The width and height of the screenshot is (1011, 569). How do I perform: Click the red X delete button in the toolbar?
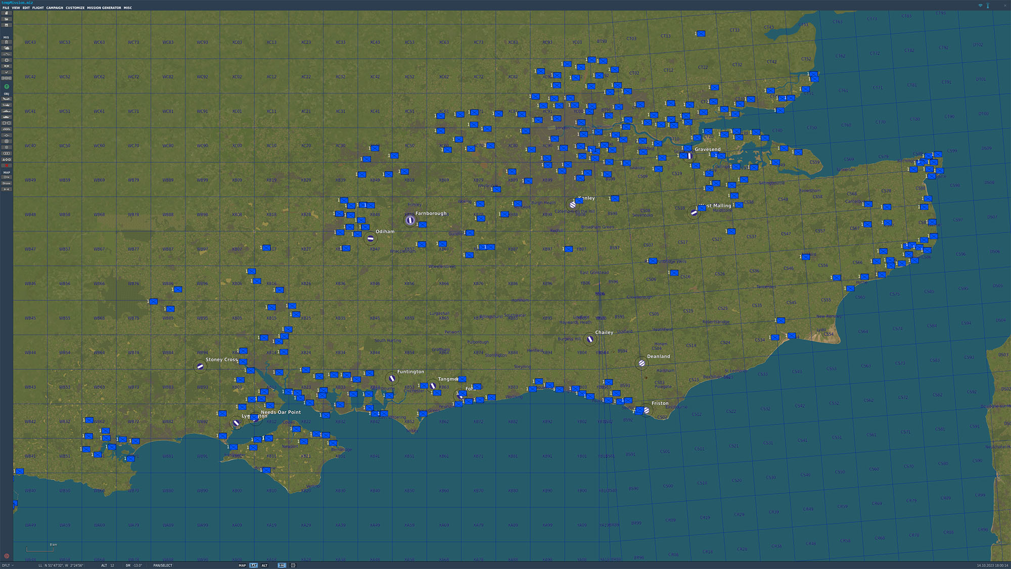[6, 165]
